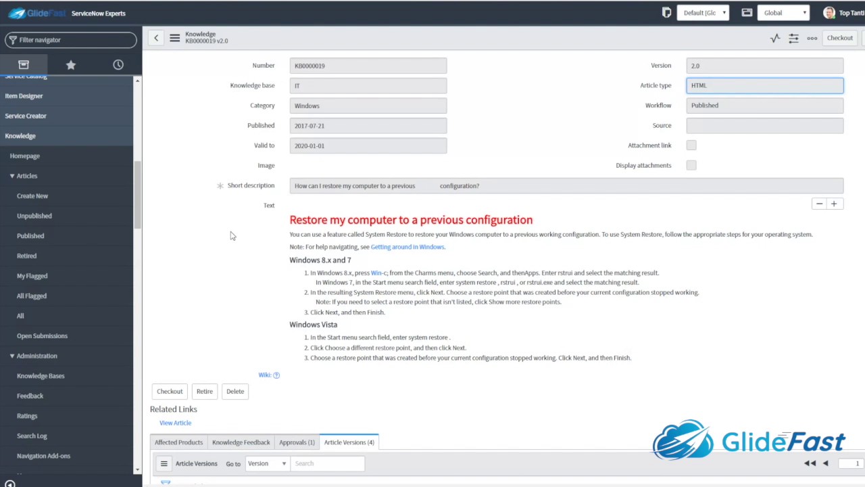
Task: Open the user profile avatar
Action: [829, 13]
